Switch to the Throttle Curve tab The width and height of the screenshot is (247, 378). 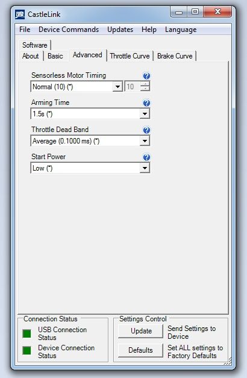click(x=130, y=56)
